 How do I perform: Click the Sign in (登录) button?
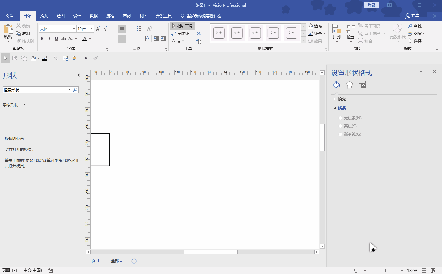pyautogui.click(x=372, y=5)
